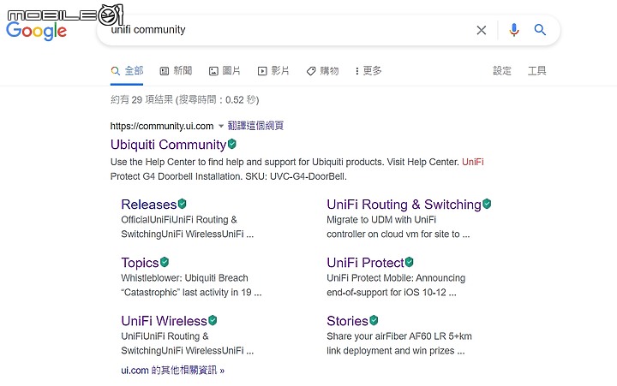Switch to the 圖片 (Images) tab

coord(225,71)
